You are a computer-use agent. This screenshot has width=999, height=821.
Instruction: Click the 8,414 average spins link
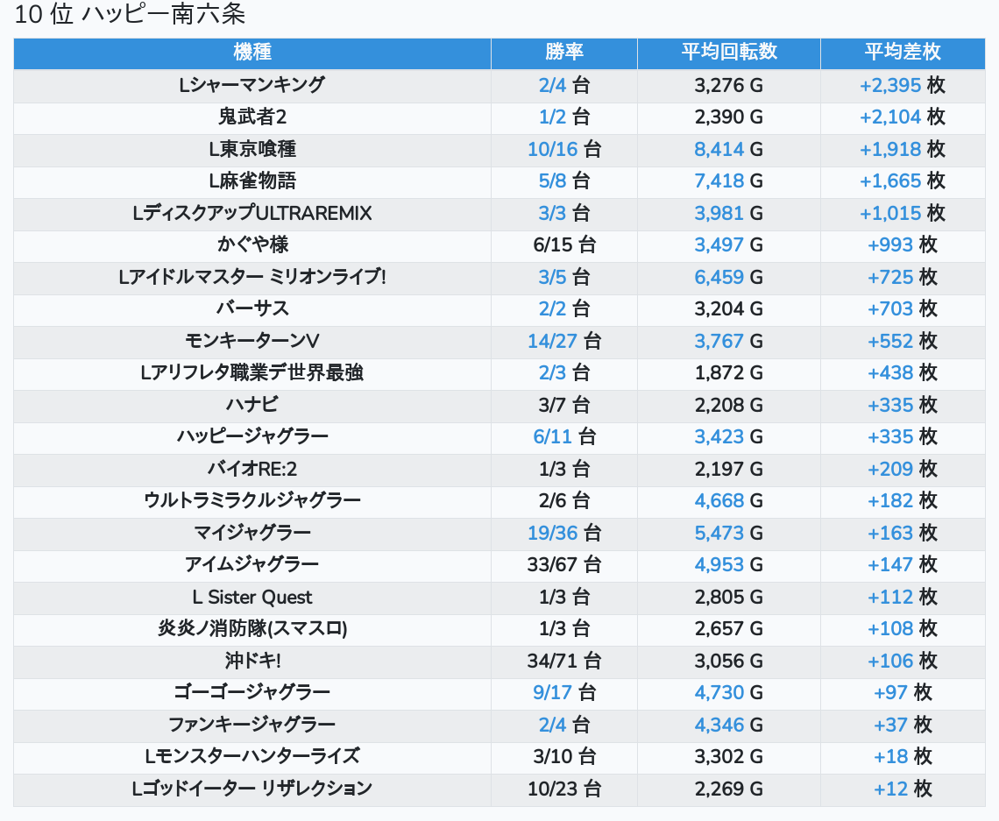click(719, 150)
